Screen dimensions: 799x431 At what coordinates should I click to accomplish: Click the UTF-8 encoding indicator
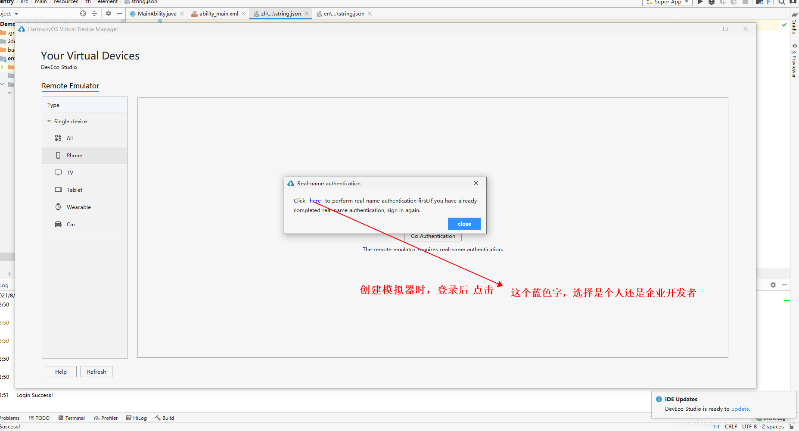pyautogui.click(x=749, y=427)
